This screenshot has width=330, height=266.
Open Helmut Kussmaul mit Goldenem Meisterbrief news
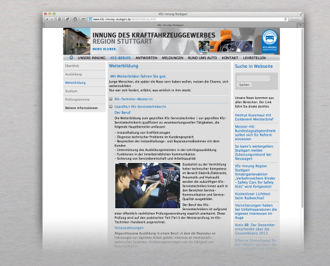(254, 117)
